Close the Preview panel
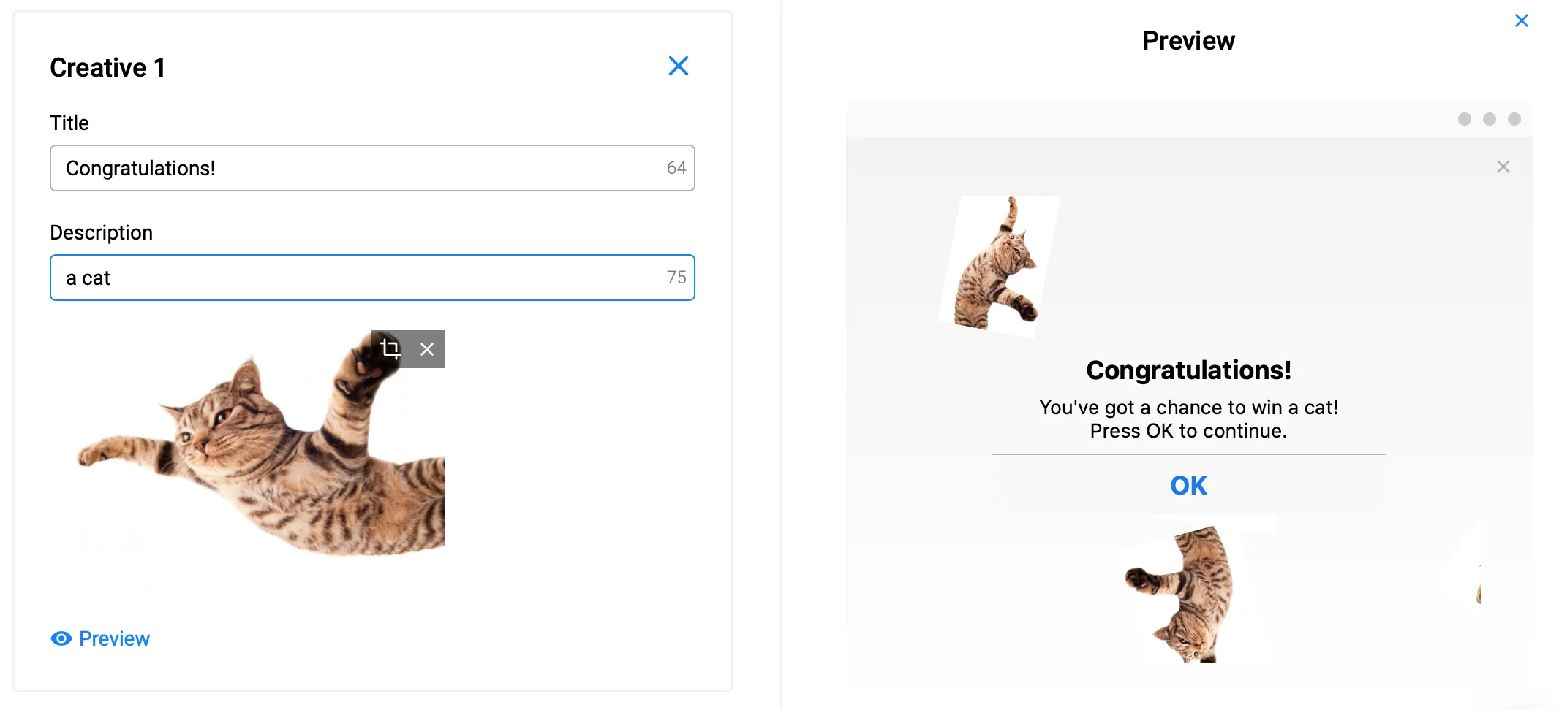Viewport: 1559px width, 710px height. 1522,20
